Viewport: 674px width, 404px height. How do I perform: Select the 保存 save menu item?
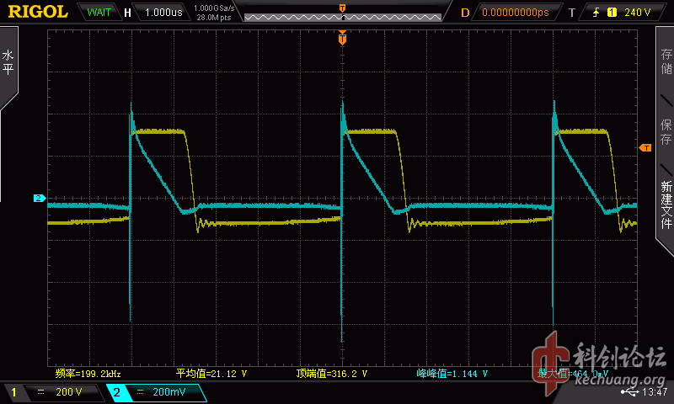(x=666, y=131)
